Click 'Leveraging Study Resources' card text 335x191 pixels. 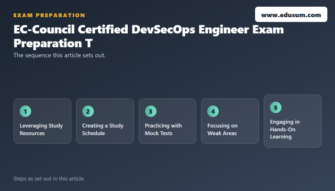[x=41, y=129]
